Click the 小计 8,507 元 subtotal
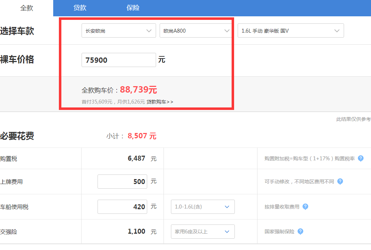The image size is (371, 250). 131,136
